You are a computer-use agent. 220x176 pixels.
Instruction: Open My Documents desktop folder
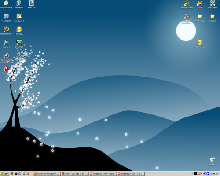point(6,4)
